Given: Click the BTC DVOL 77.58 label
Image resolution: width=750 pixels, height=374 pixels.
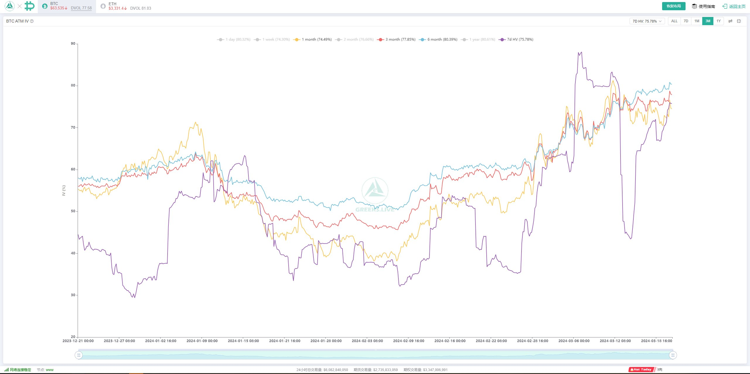Looking at the screenshot, I should coord(81,8).
